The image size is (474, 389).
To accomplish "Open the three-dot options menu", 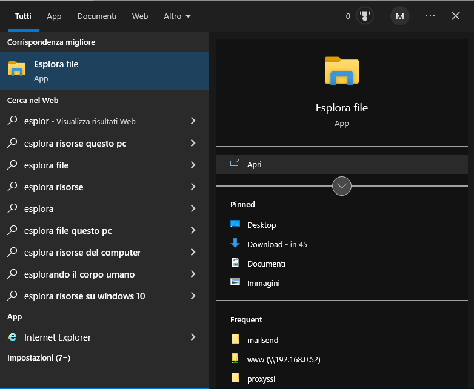I will coord(430,16).
